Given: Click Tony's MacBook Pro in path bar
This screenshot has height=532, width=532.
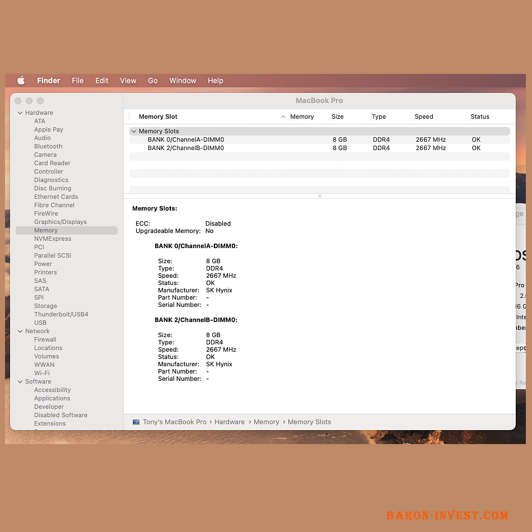Looking at the screenshot, I should tap(175, 422).
